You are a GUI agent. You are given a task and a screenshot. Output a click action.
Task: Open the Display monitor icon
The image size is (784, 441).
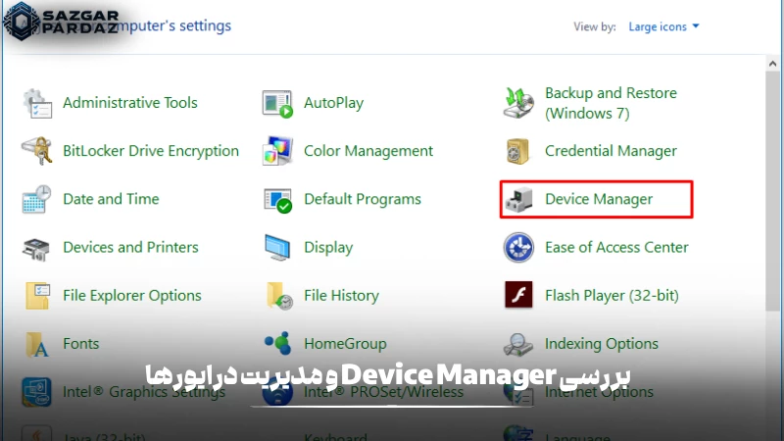277,248
